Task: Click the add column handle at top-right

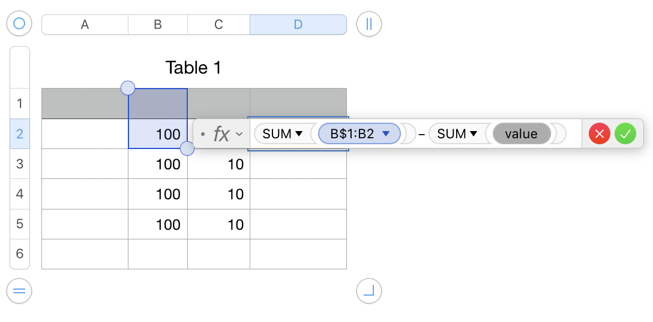Action: pos(369,24)
